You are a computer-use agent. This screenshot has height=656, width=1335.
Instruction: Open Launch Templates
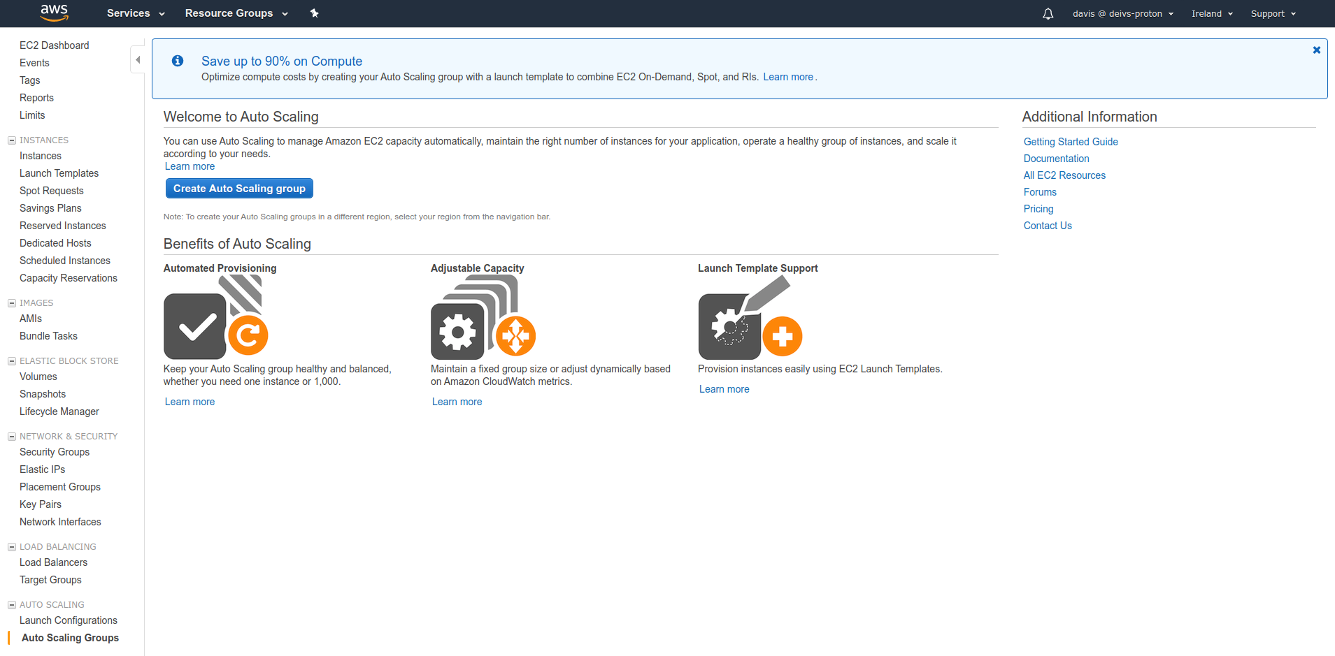click(59, 173)
